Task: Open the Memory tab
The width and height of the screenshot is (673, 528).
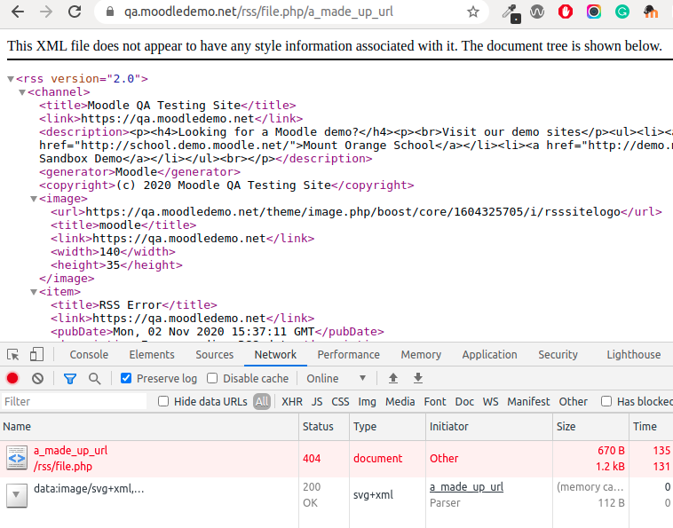Action: (421, 355)
